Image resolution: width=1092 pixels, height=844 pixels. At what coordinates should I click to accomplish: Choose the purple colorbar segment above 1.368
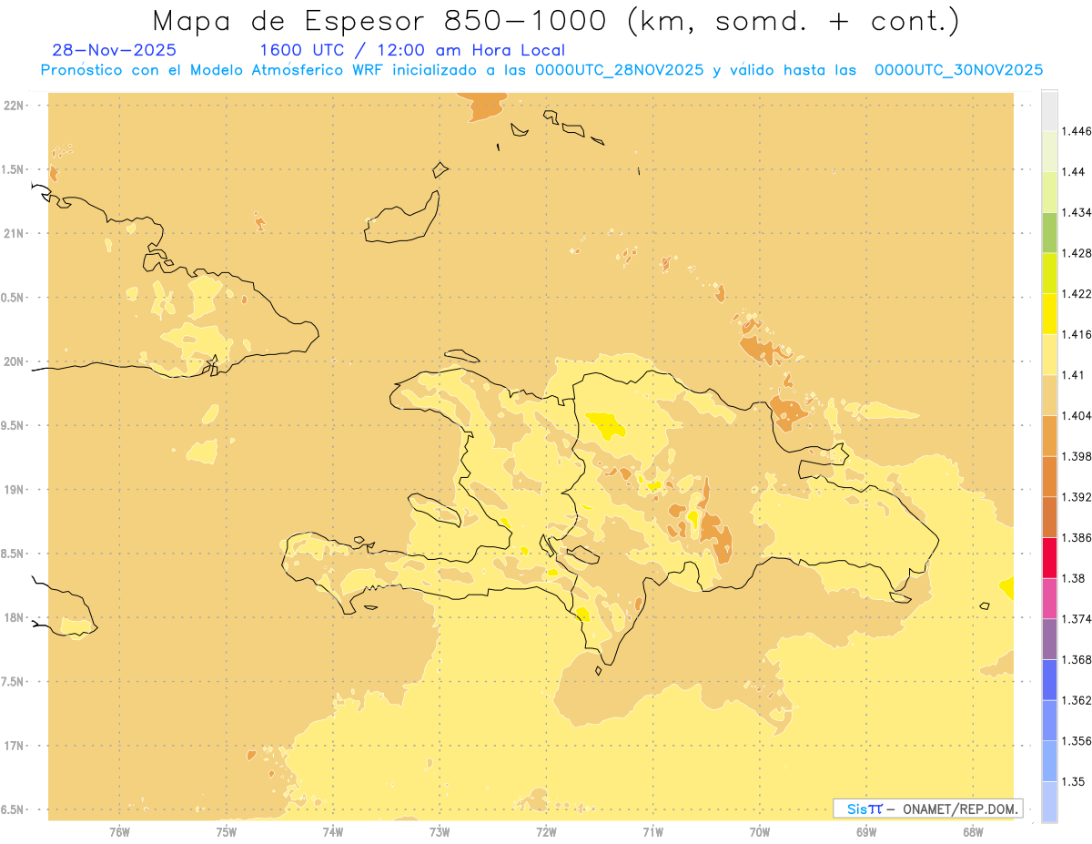point(1049,639)
